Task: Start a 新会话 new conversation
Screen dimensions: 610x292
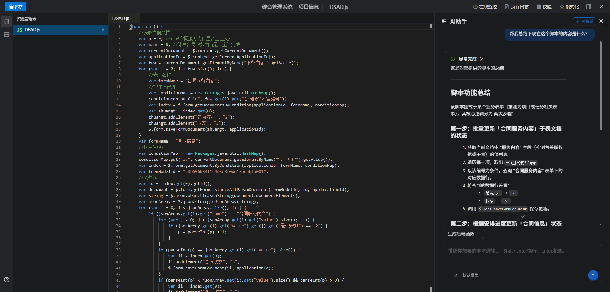Action: point(585,21)
